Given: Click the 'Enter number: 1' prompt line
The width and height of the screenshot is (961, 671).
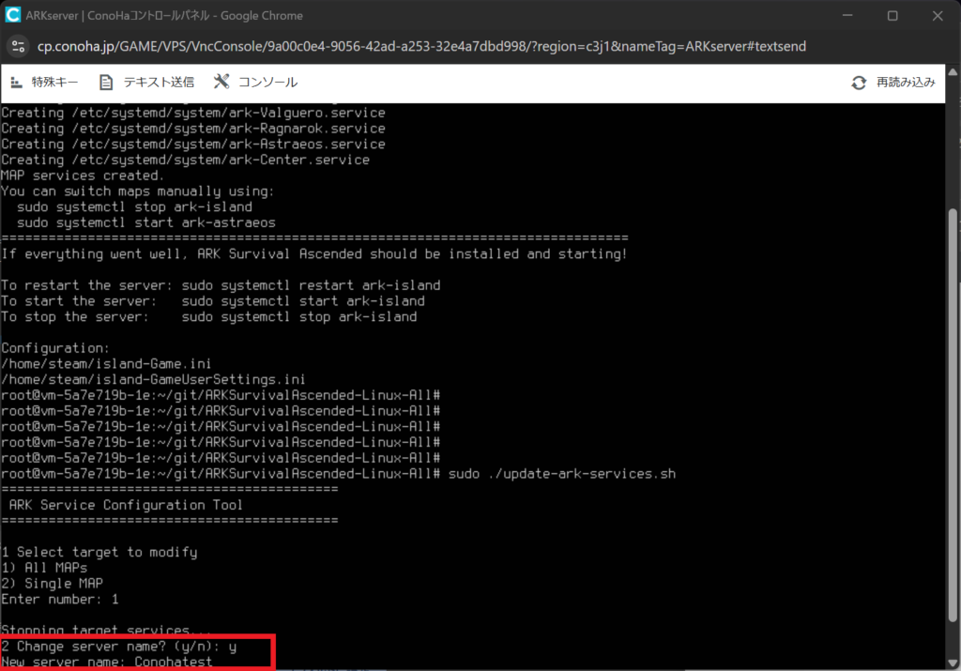Looking at the screenshot, I should (x=60, y=599).
